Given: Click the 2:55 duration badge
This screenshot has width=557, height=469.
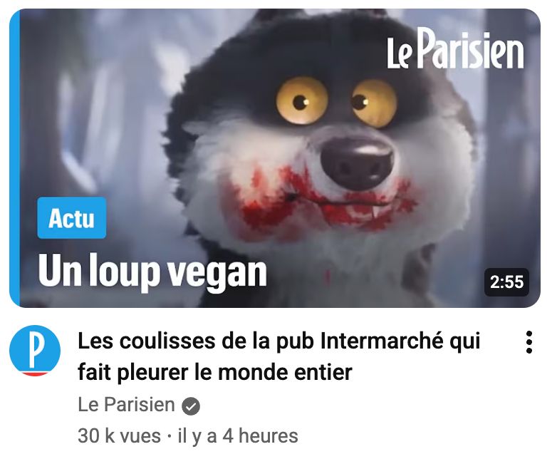Looking at the screenshot, I should [x=506, y=282].
